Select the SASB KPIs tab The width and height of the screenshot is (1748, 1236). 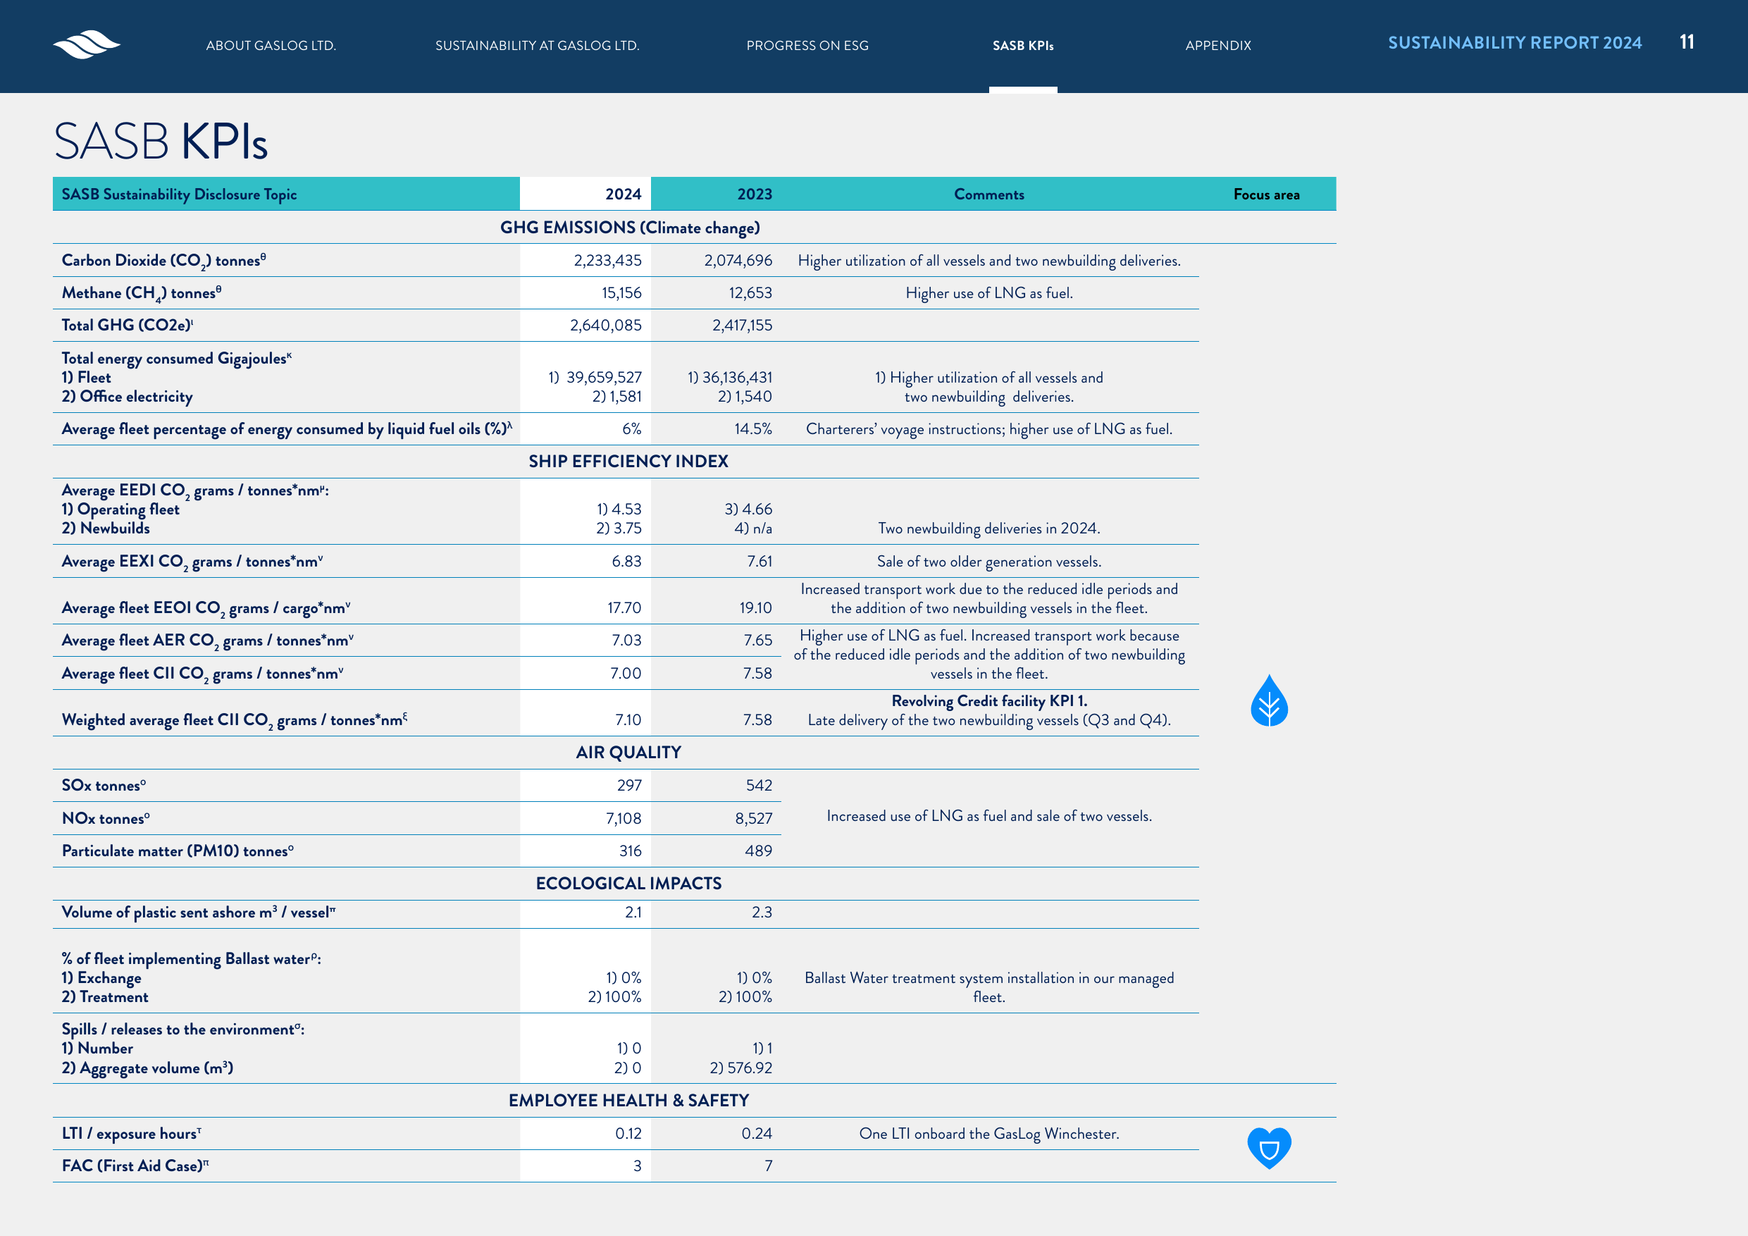[1022, 46]
